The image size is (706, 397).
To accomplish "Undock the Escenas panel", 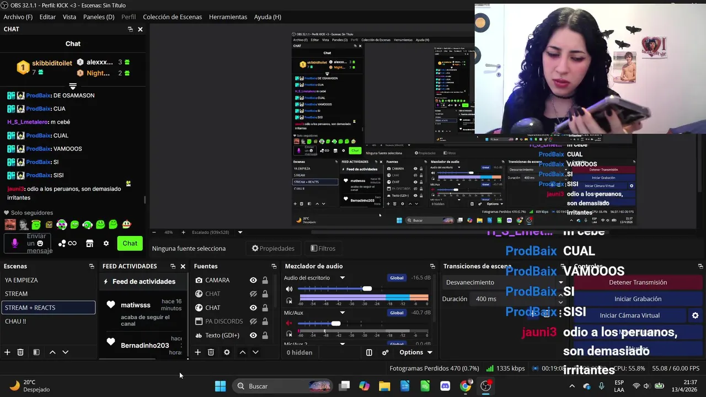I will [x=92, y=266].
